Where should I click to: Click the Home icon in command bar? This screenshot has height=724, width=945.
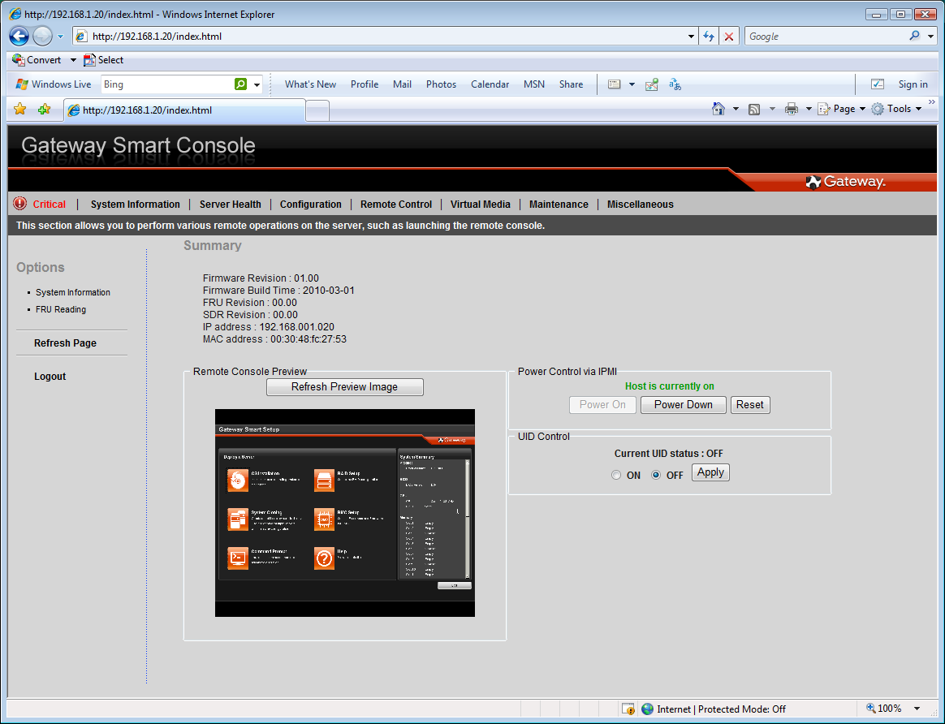point(718,109)
